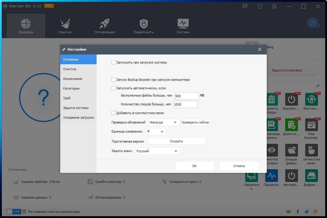The height and width of the screenshot is (218, 327).
Task: Select the Ускорение загрузки settings tab
Action: pos(78,117)
